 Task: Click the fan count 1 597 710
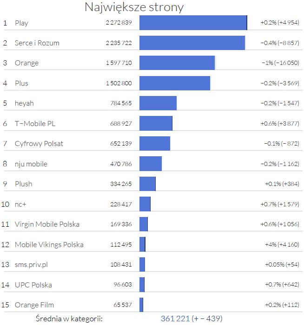point(119,63)
